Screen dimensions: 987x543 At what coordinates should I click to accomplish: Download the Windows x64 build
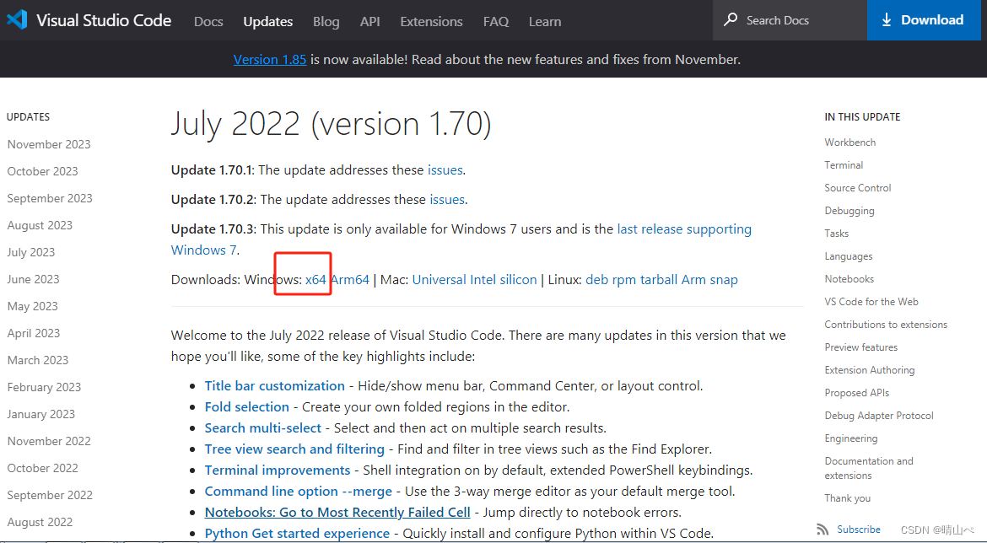(x=316, y=279)
